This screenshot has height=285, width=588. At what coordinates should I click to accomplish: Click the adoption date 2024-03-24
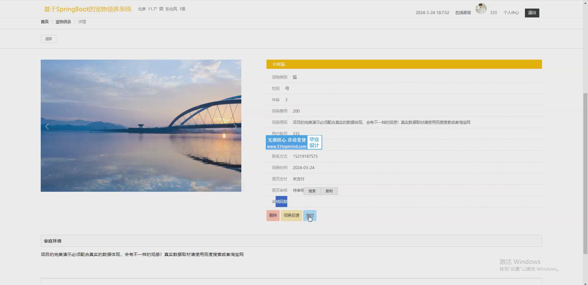[303, 168]
